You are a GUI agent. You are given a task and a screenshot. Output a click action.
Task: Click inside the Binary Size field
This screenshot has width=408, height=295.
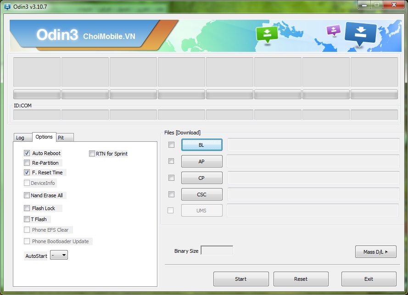coord(216,250)
